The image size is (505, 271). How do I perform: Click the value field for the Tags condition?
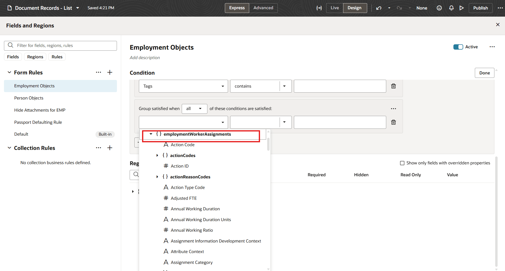[340, 86]
